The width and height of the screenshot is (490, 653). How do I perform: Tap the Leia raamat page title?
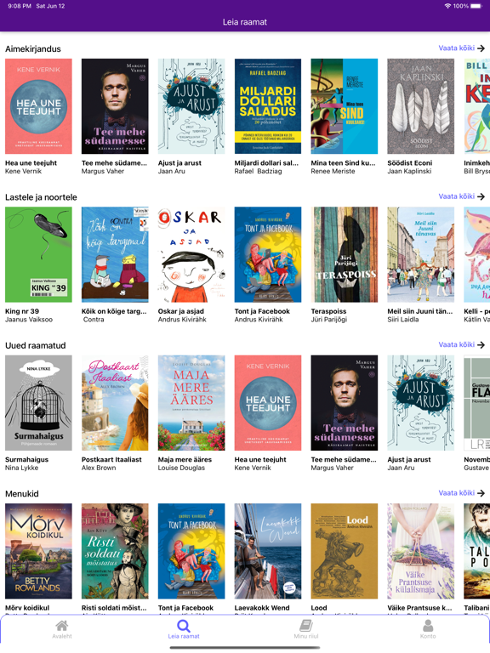coord(245,22)
